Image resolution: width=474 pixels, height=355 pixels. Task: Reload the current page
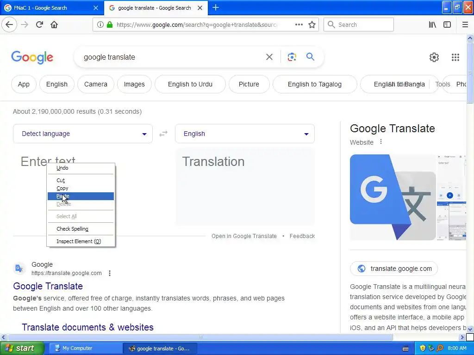coord(39,24)
